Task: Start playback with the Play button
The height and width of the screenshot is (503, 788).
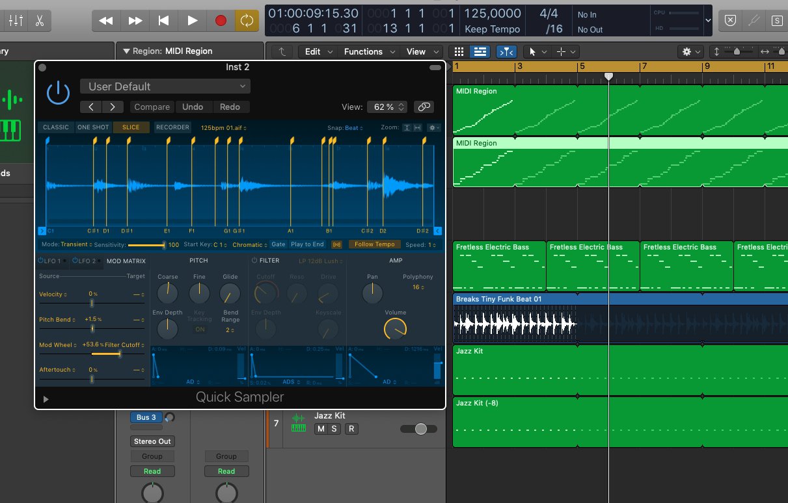Action: [x=192, y=20]
